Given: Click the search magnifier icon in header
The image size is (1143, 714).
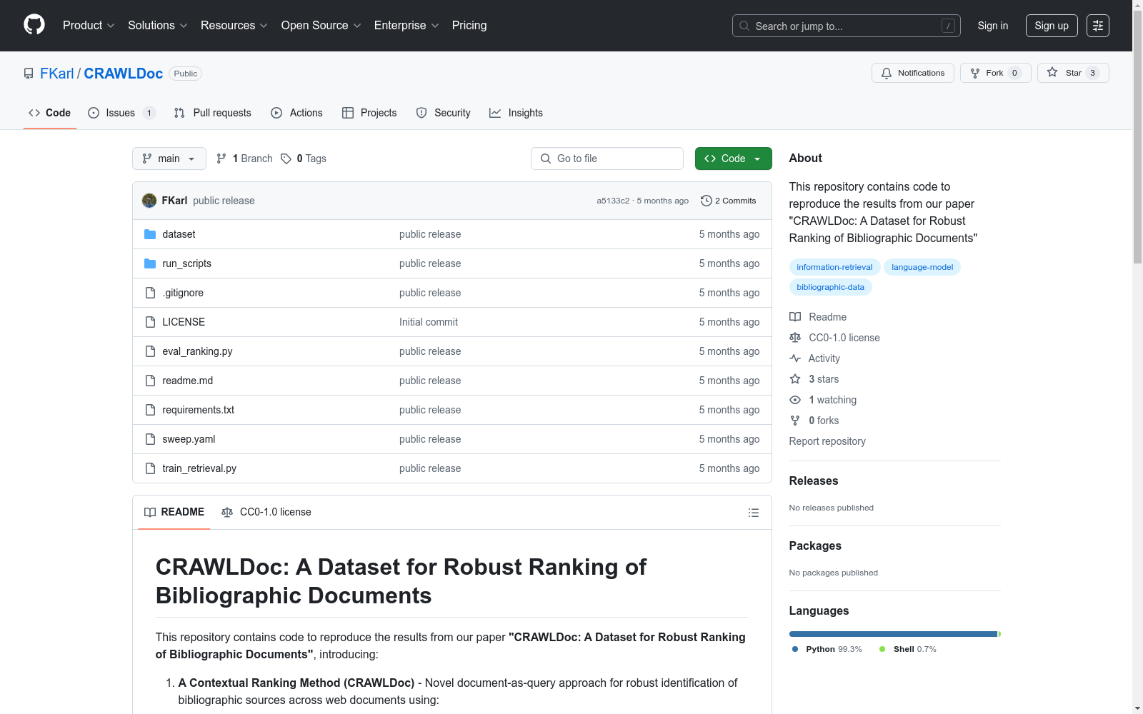Looking at the screenshot, I should [744, 26].
